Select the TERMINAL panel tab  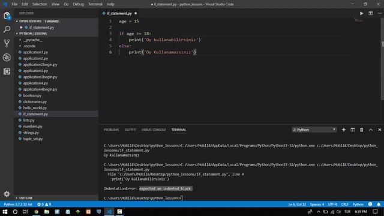[x=179, y=130]
